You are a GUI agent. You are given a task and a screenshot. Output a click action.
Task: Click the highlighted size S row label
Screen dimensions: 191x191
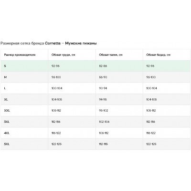click(5, 66)
